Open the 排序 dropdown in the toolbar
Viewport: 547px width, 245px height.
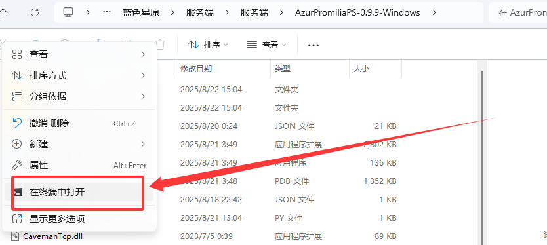pyautogui.click(x=208, y=45)
